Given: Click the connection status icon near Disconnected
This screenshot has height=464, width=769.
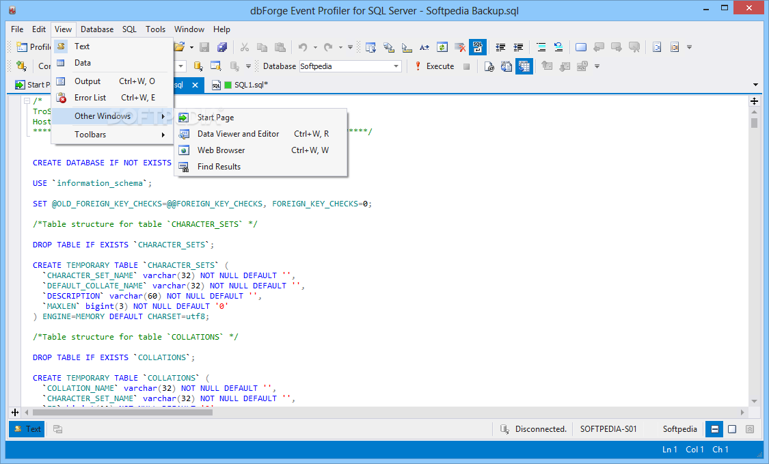Looking at the screenshot, I should [x=504, y=429].
